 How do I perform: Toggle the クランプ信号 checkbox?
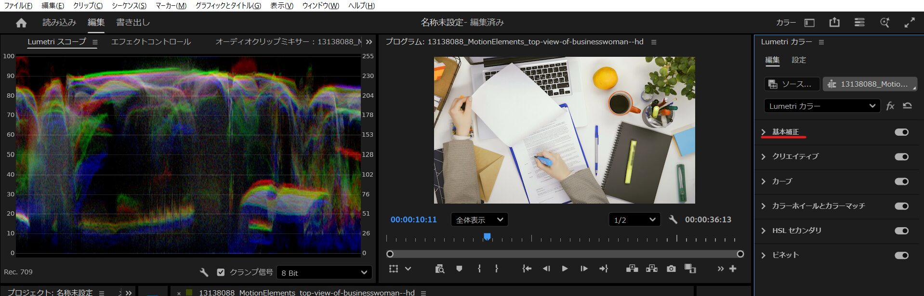(221, 272)
